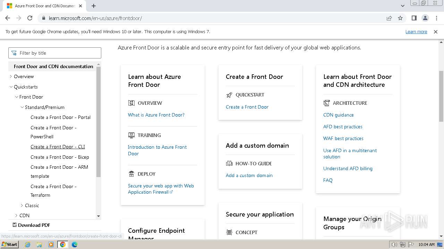Click the browser Forward arrow
The image size is (444, 249).
pyautogui.click(x=19, y=18)
